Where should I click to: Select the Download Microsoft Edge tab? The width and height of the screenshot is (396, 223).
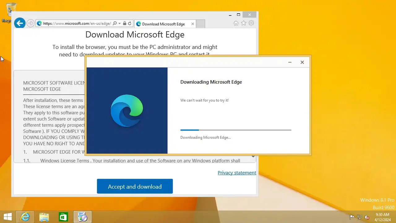tap(165, 24)
